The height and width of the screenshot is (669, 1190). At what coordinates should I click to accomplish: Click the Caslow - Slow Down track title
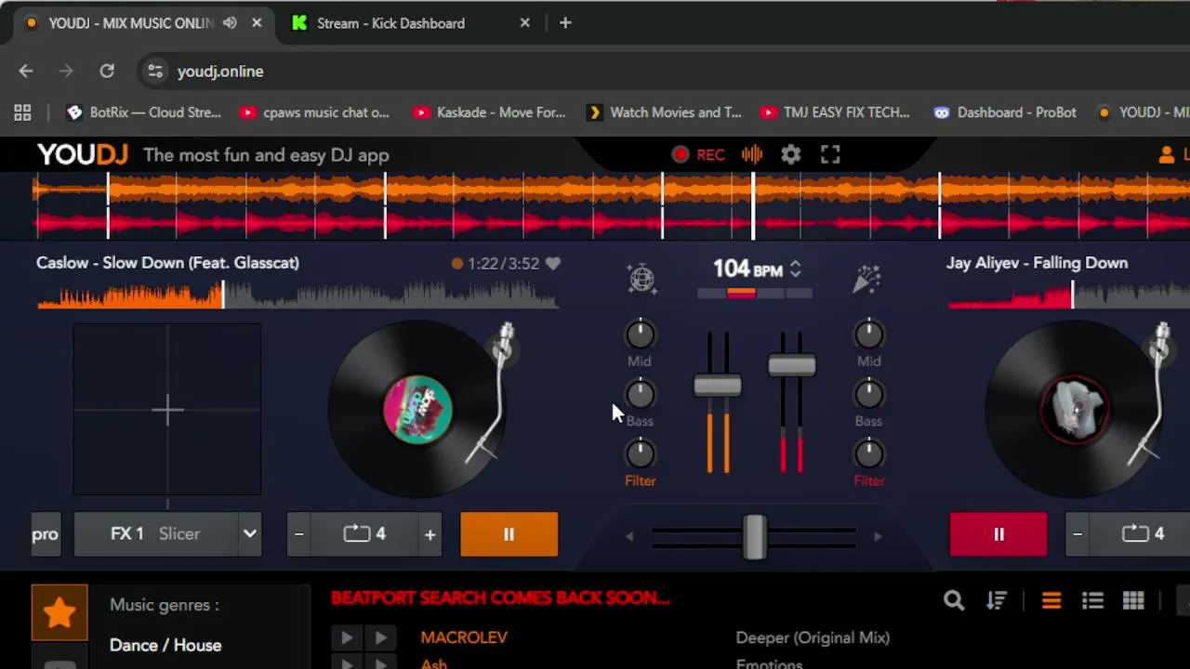coord(167,263)
